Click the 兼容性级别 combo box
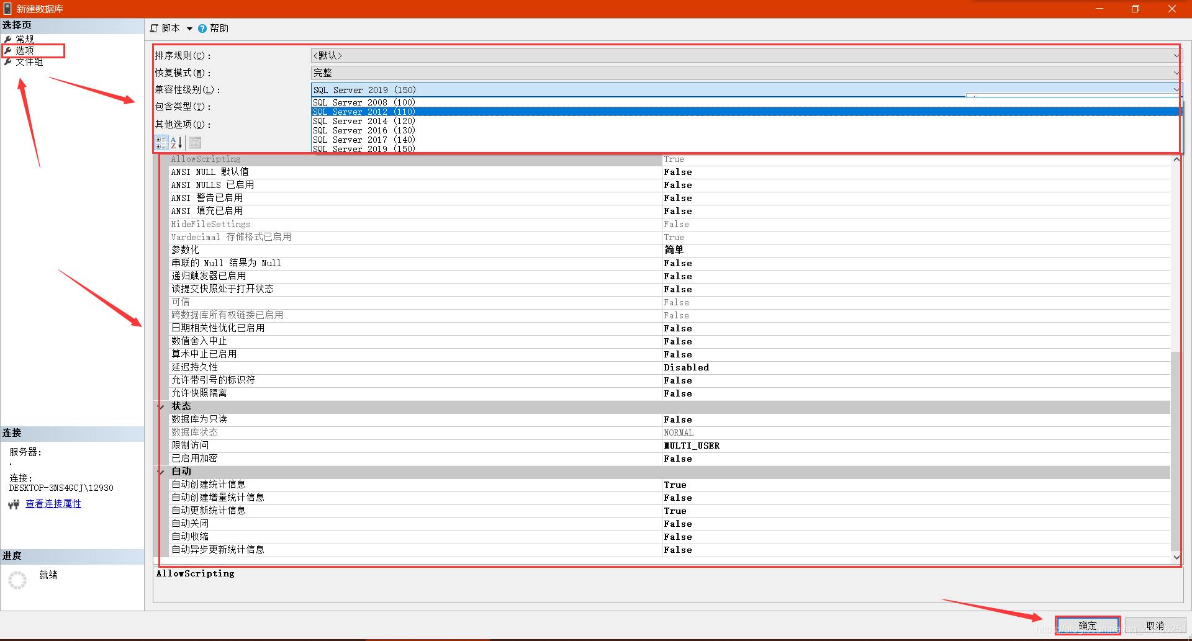 (x=746, y=90)
